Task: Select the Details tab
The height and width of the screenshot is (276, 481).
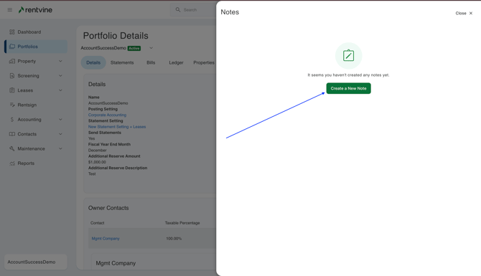Action: [93, 62]
